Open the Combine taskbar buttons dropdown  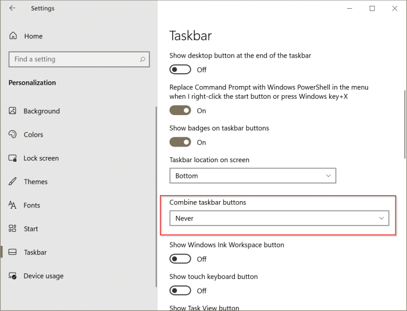coord(279,218)
